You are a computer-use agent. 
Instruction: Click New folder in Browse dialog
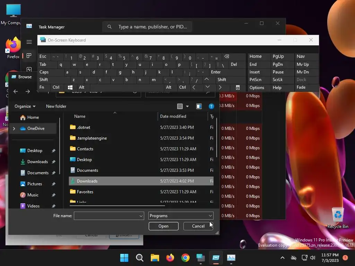(56, 106)
